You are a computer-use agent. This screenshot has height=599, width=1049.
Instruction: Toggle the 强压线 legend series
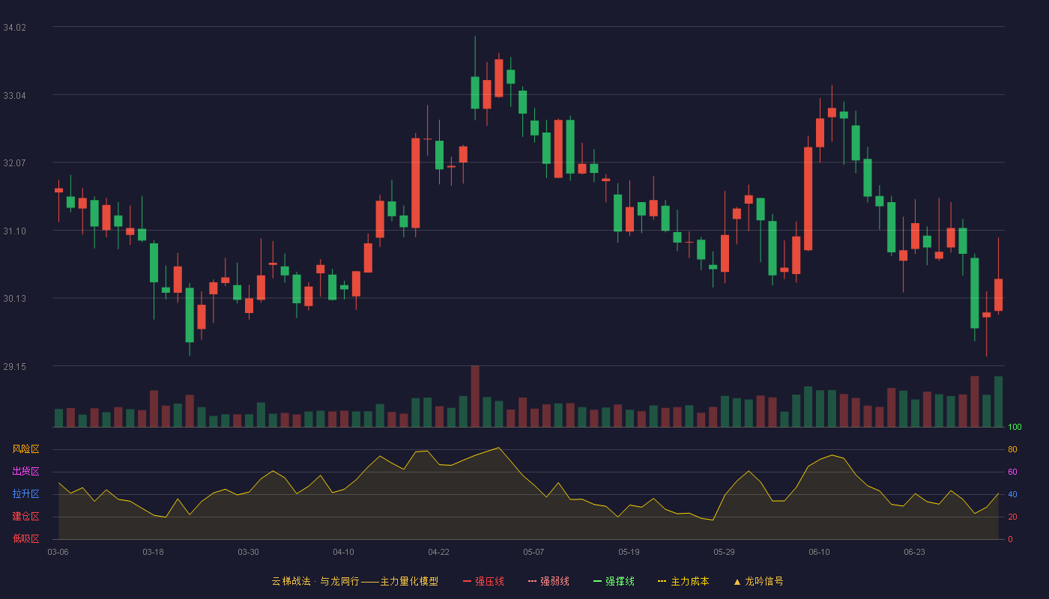pos(483,581)
